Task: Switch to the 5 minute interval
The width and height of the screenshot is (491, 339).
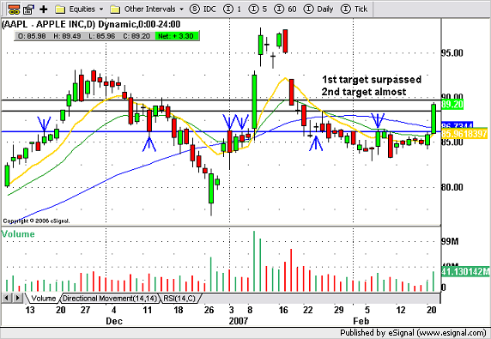Action: point(258,9)
